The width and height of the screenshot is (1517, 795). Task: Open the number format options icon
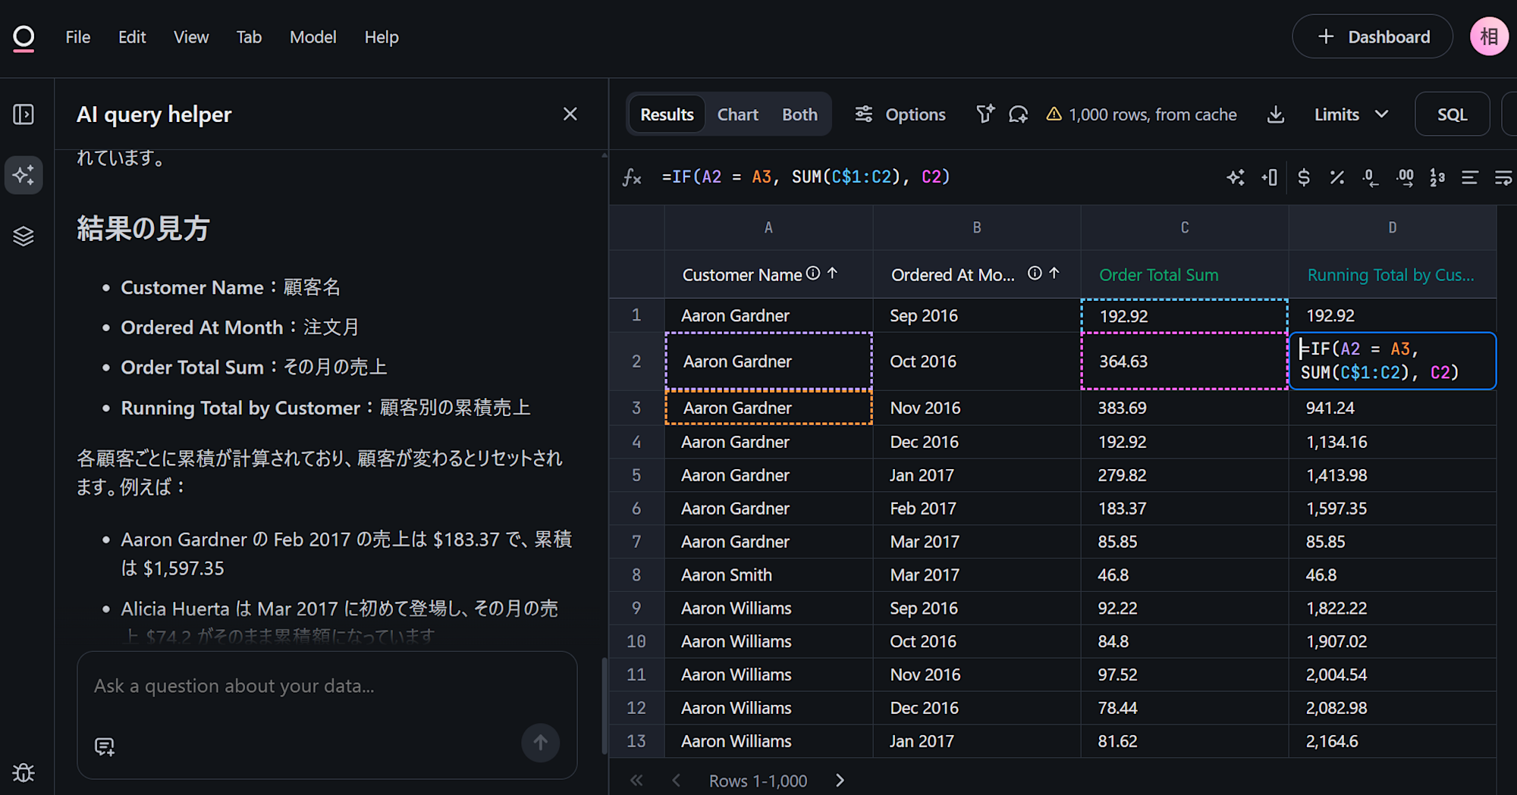1437,177
